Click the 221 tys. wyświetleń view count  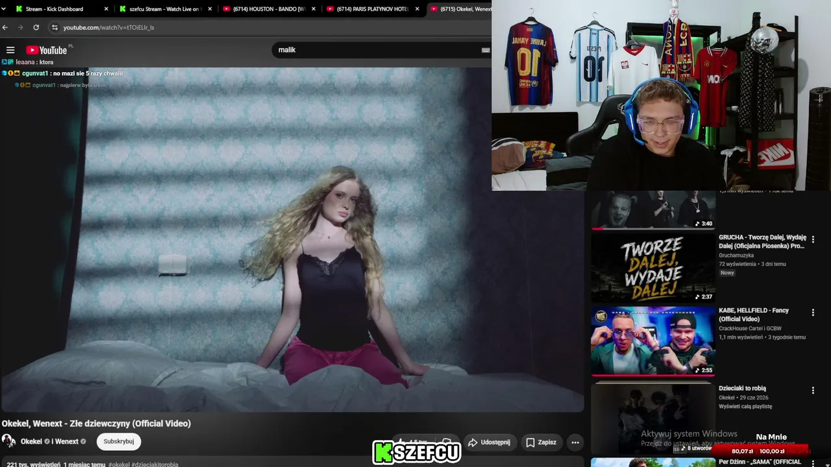tap(34, 464)
